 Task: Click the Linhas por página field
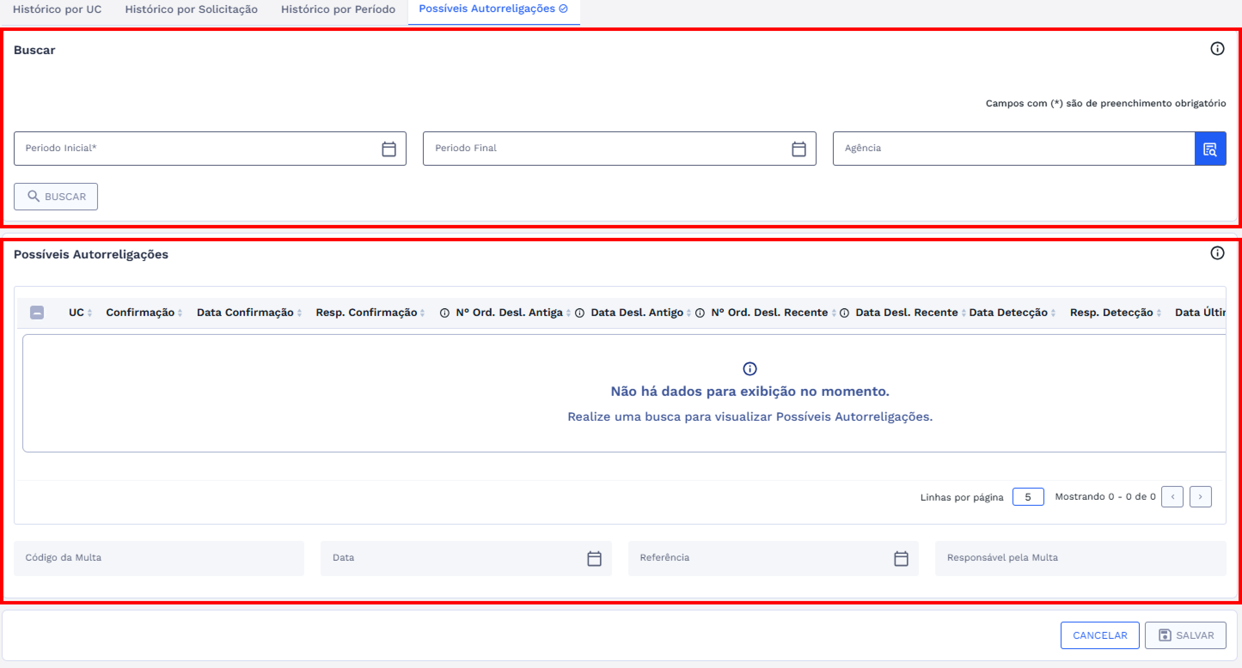pos(1028,497)
